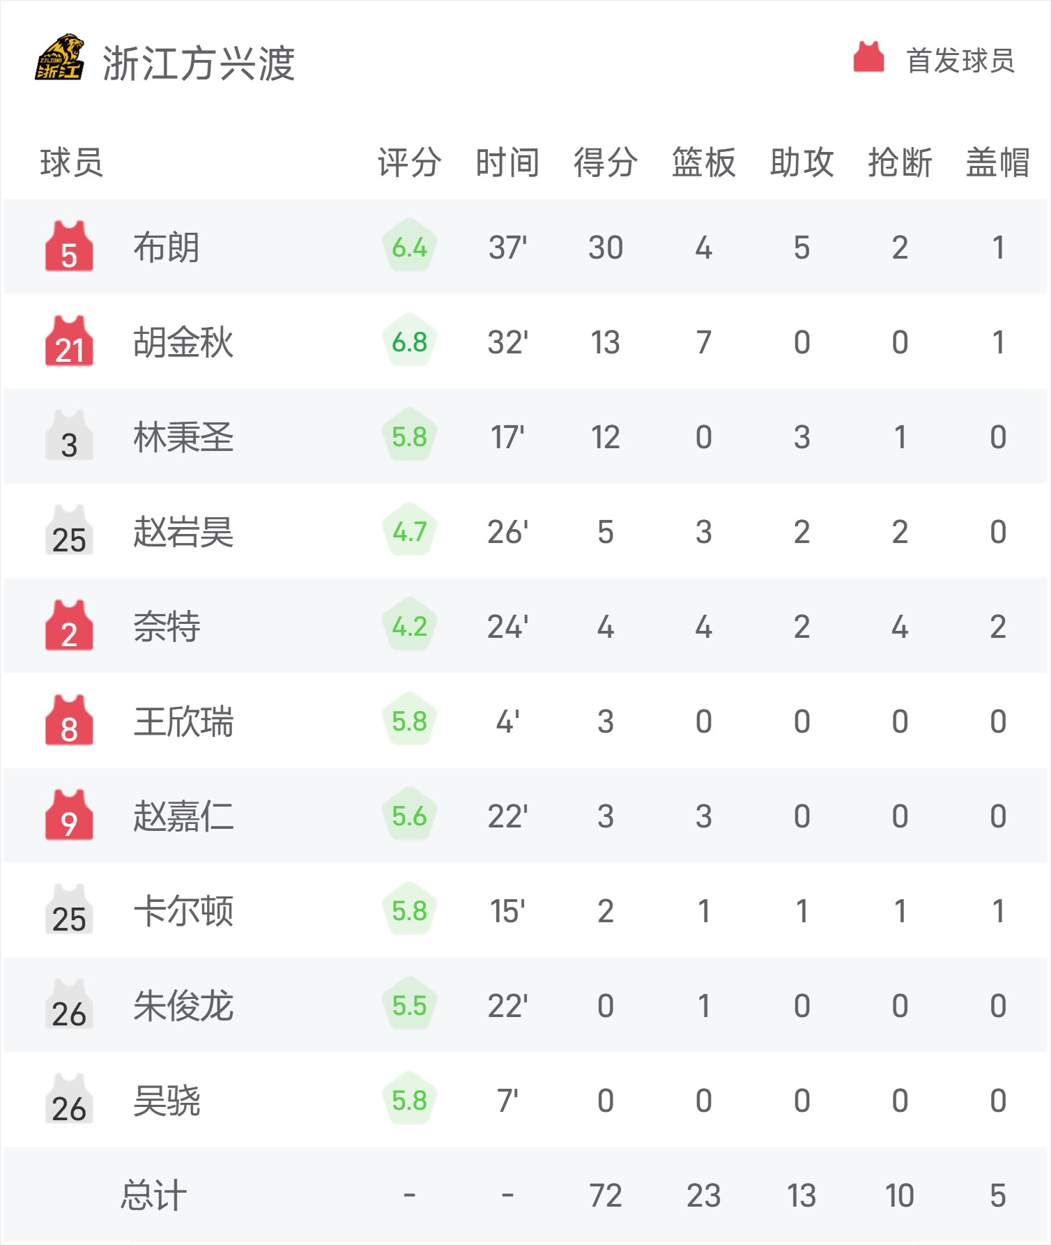Open player 赵岩昊's profile
Viewport: 1051px width, 1245px height.
click(x=183, y=532)
